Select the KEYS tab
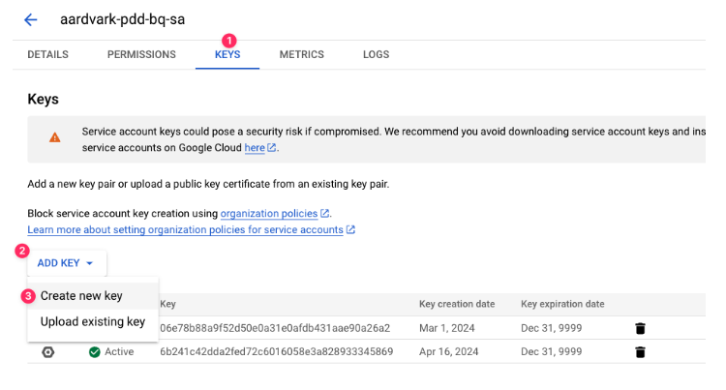The height and width of the screenshot is (390, 726). coord(227,55)
